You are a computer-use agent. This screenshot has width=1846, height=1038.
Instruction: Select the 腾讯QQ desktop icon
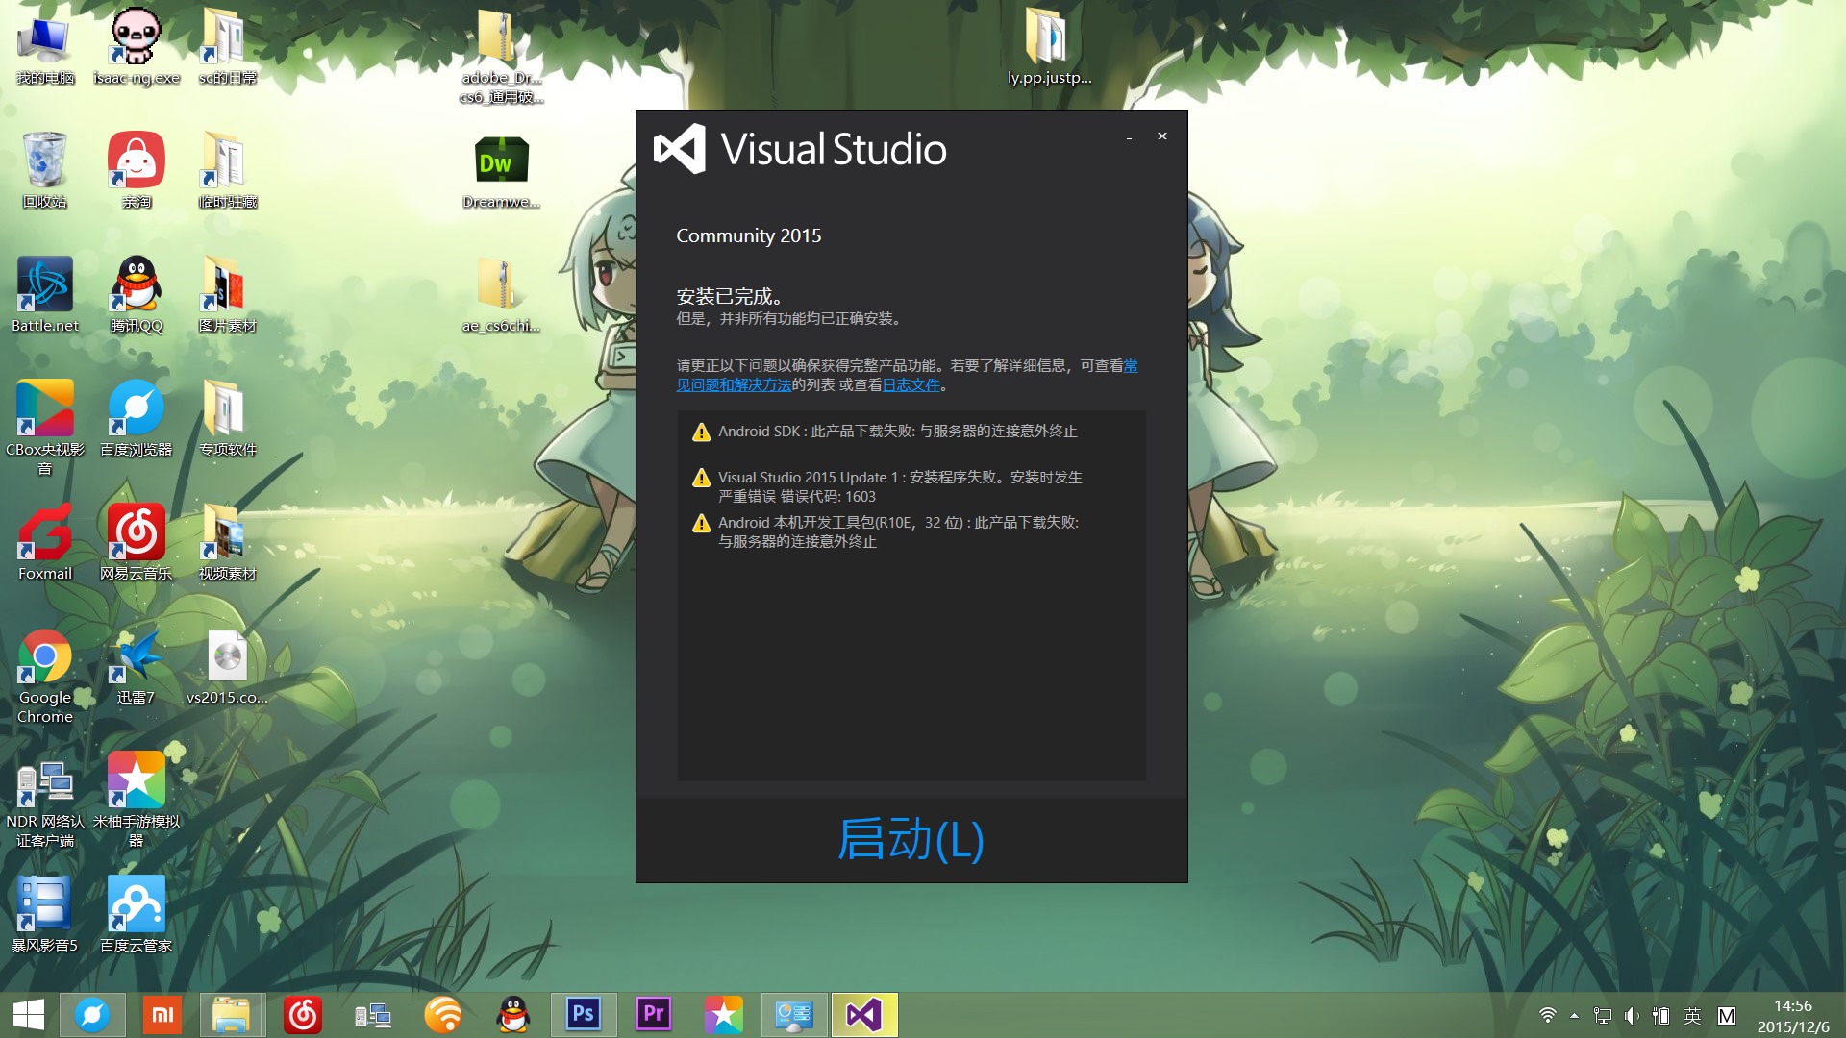pyautogui.click(x=137, y=285)
